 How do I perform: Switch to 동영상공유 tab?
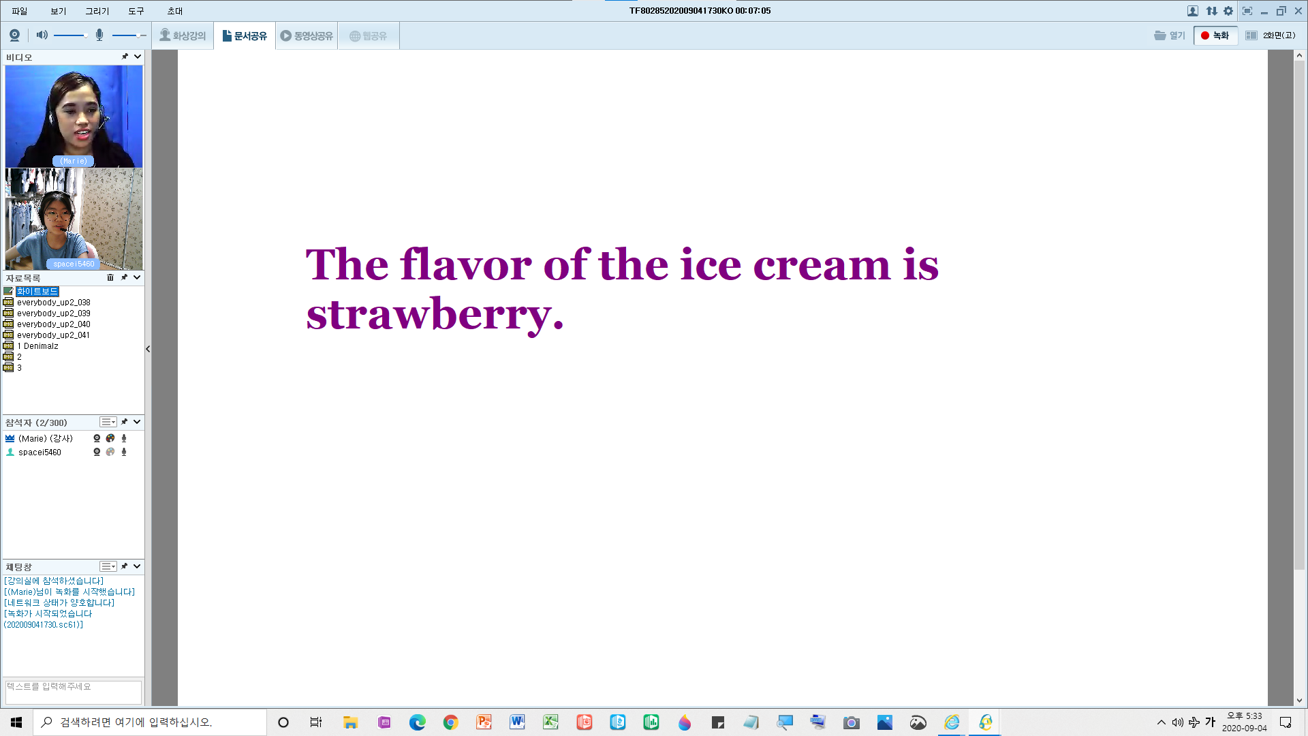(307, 35)
